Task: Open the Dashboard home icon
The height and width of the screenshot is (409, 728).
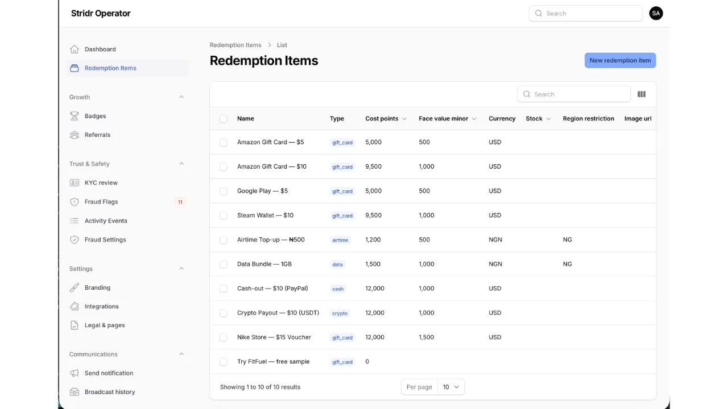Action: (75, 49)
